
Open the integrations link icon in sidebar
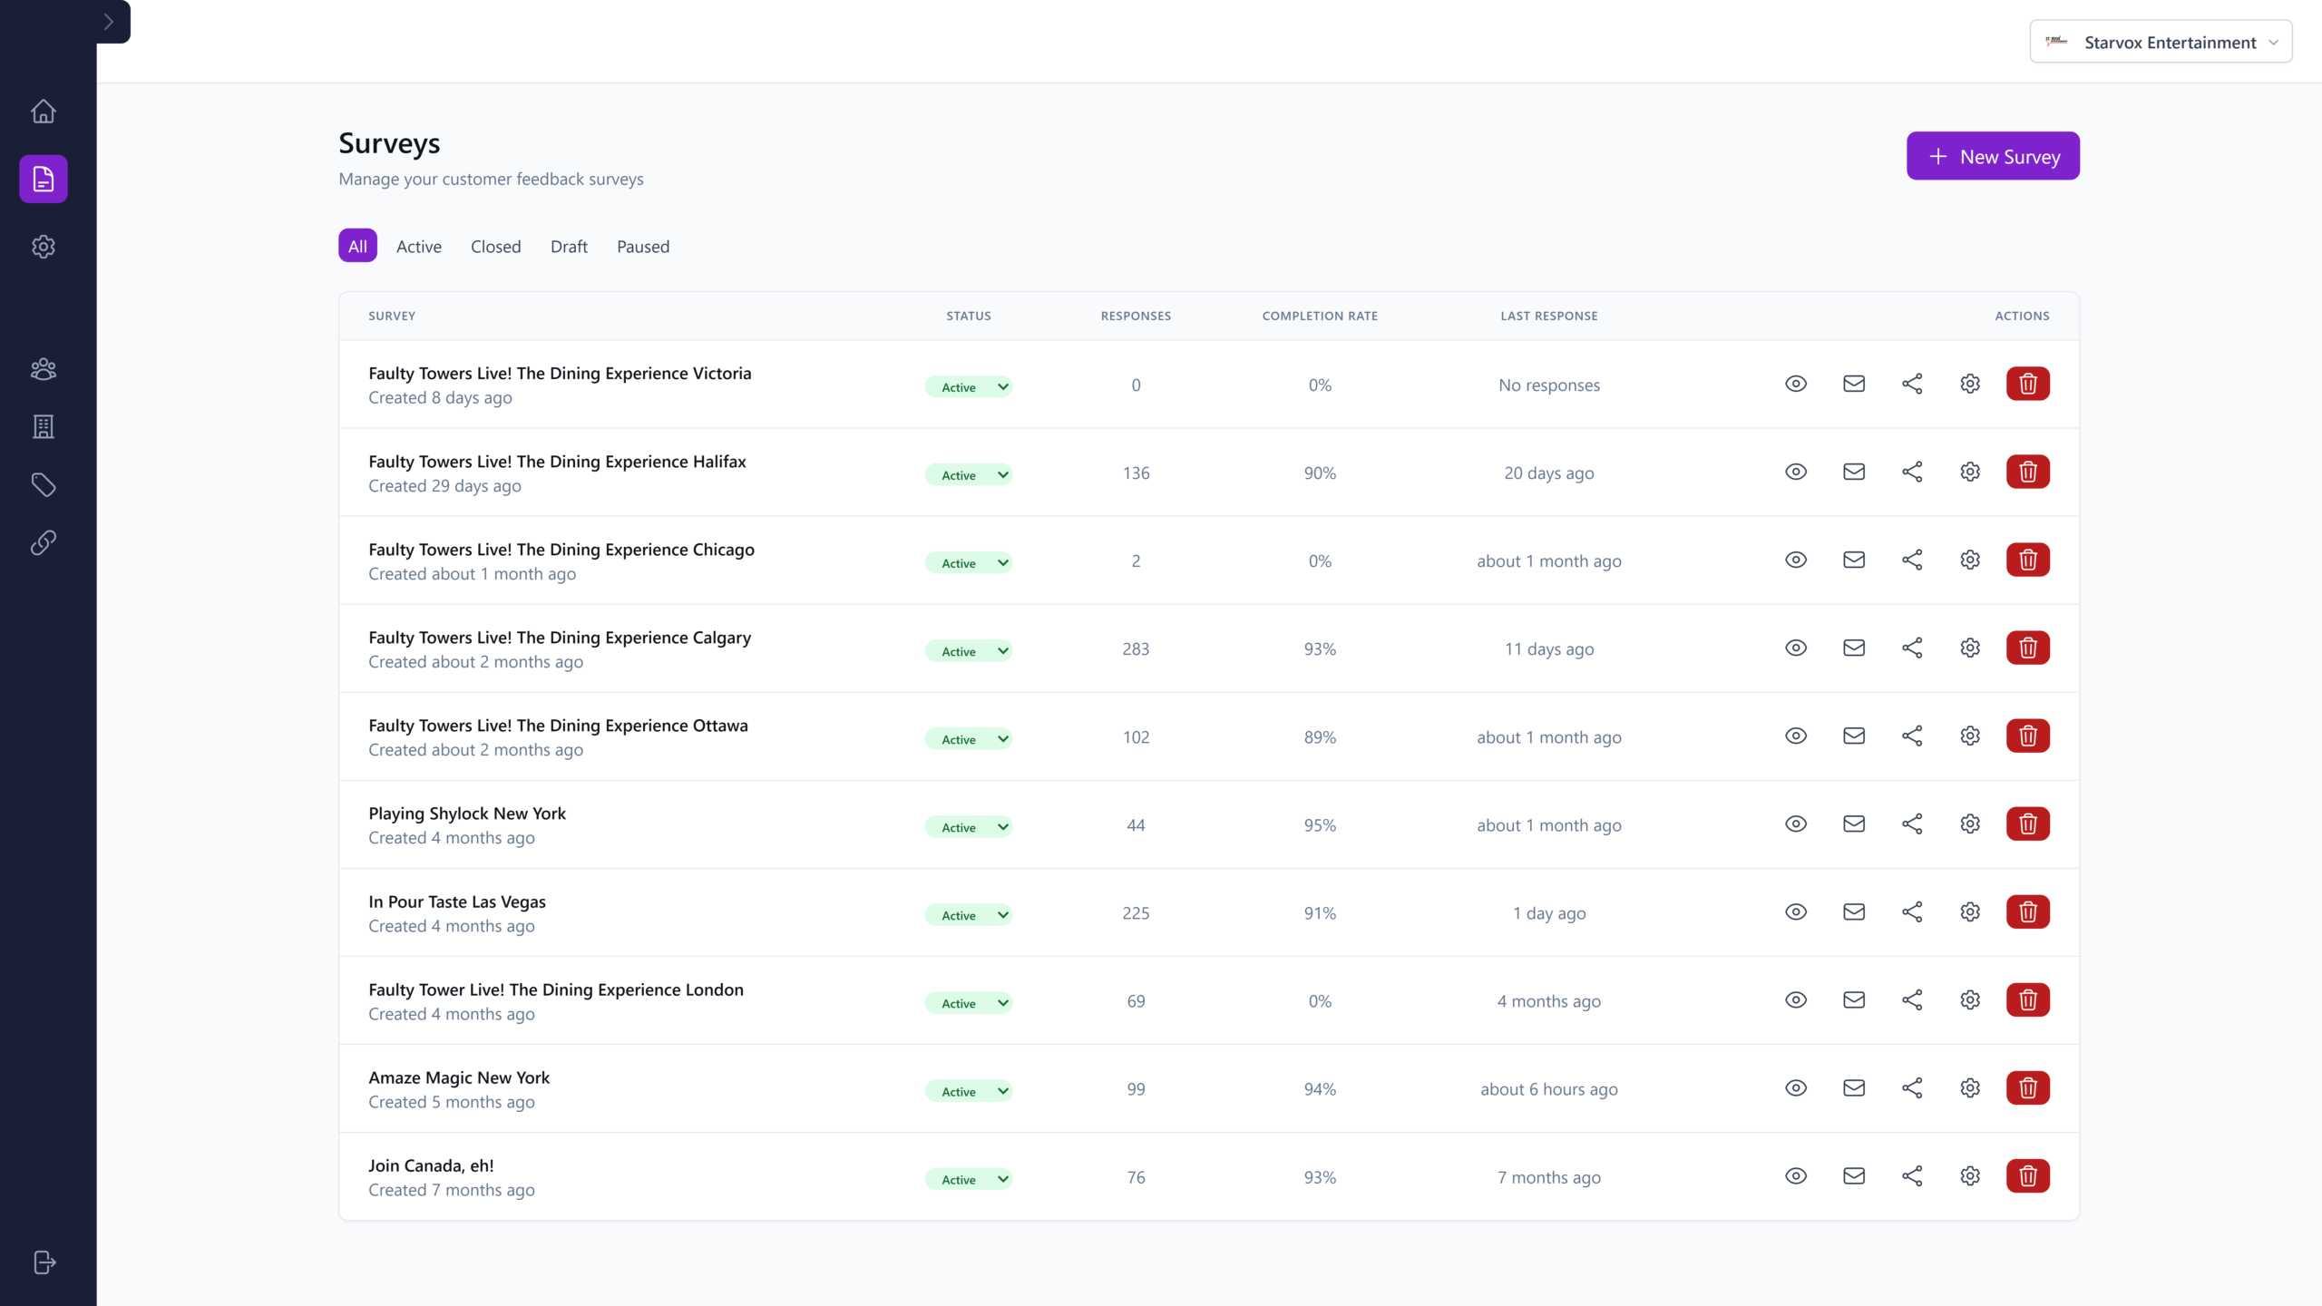pos(43,542)
